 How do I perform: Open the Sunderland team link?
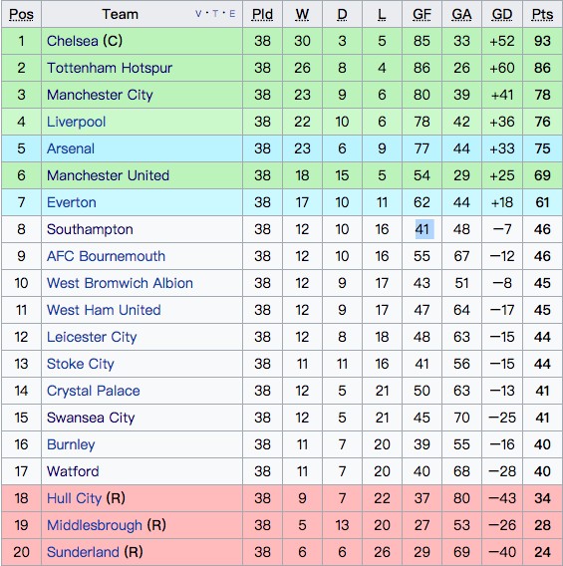[x=83, y=552]
